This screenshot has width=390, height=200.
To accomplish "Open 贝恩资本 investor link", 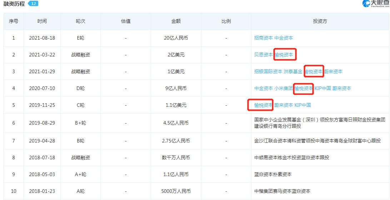I will pos(264,55).
